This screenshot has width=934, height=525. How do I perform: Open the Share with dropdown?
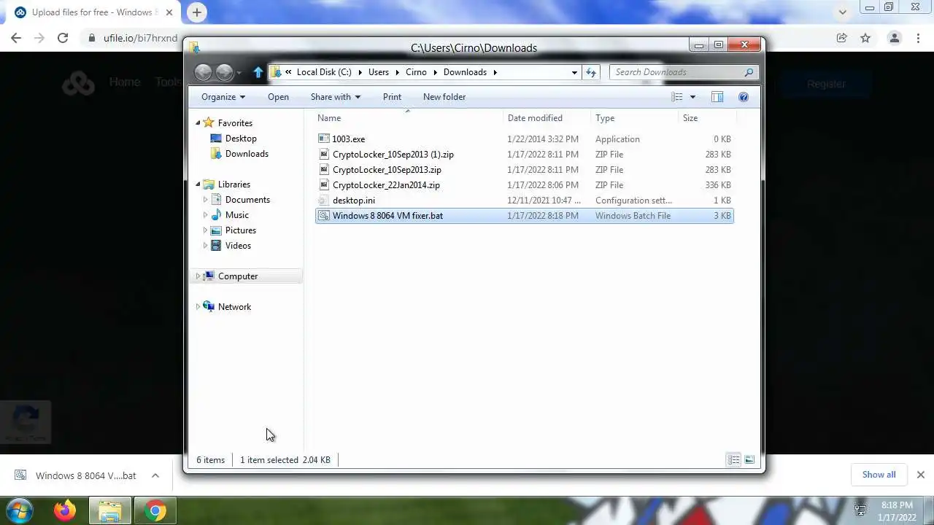click(336, 97)
